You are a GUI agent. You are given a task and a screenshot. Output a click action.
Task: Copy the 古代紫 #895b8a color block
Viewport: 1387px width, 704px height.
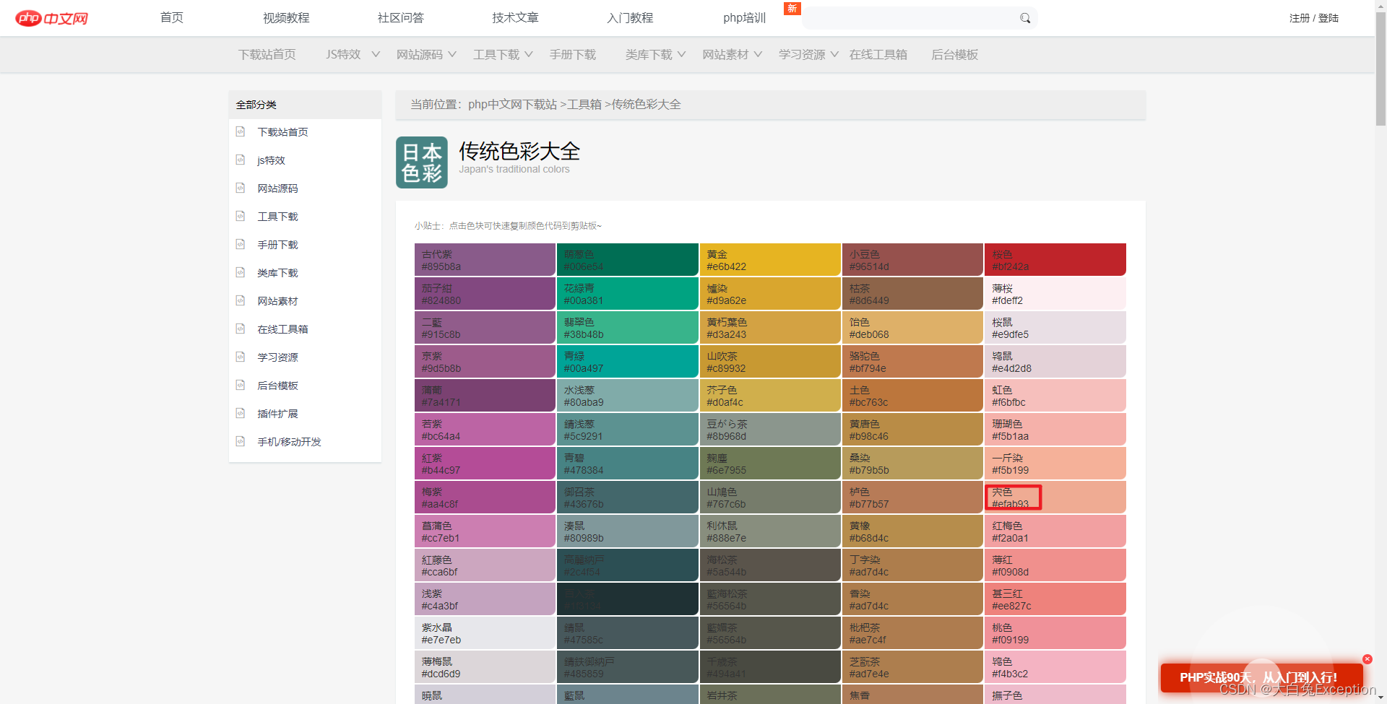(485, 260)
